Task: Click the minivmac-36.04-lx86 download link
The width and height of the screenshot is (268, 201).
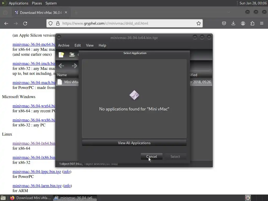Action: coord(34,158)
